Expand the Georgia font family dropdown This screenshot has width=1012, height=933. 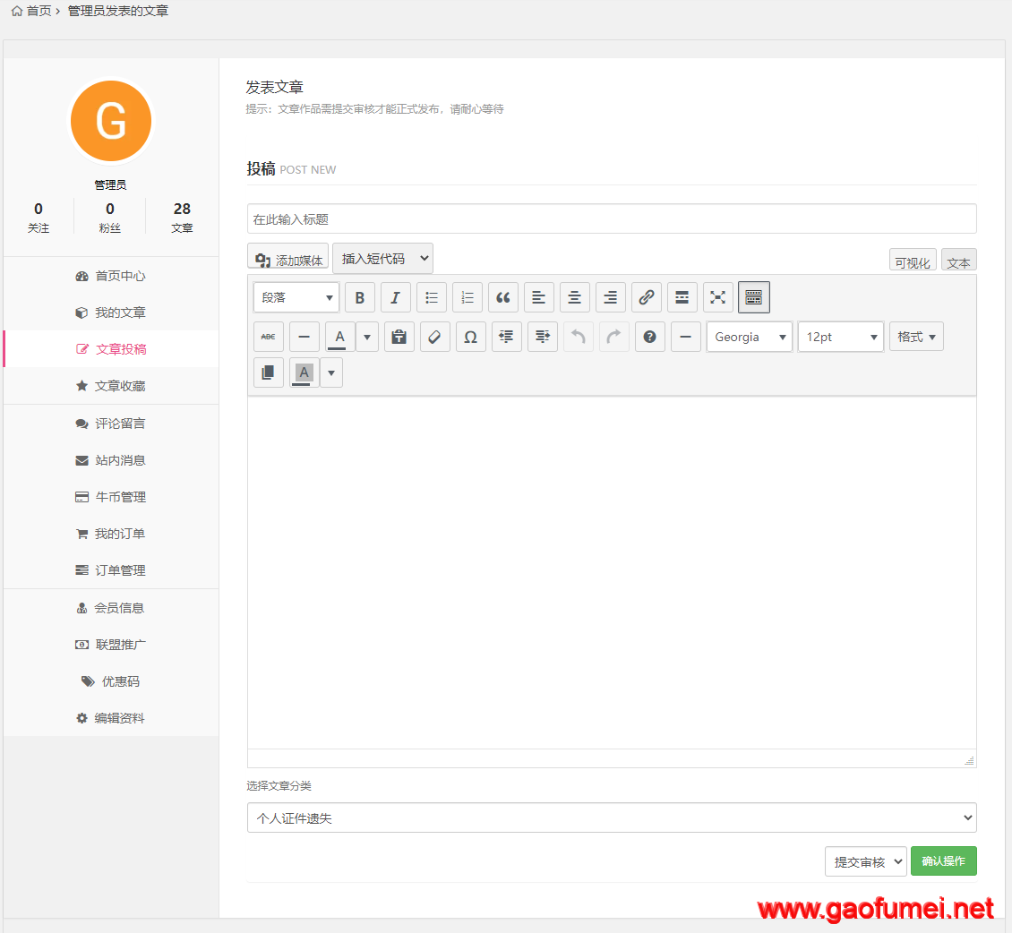point(750,337)
